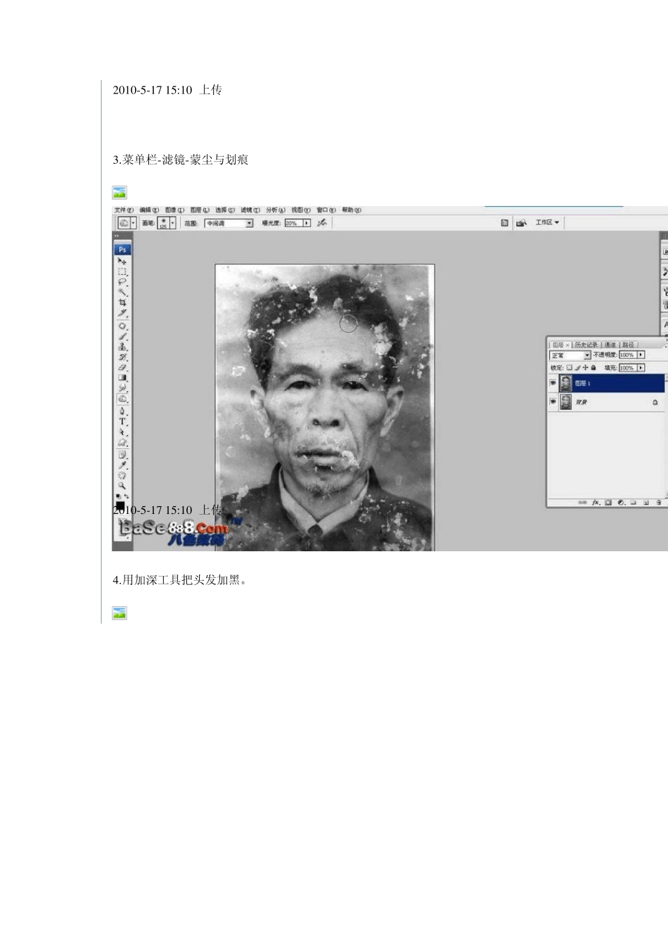Switch to the 历史记录 tab
Viewport: 668px width, 945px height.
(586, 345)
